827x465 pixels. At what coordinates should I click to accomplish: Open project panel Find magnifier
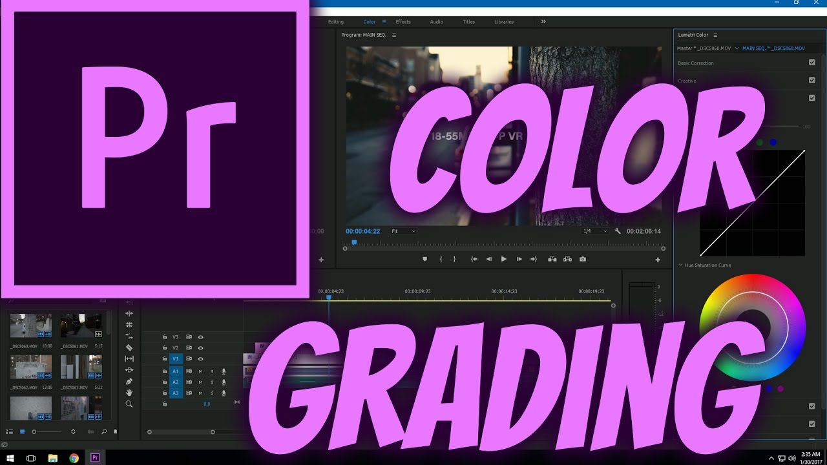point(105,431)
